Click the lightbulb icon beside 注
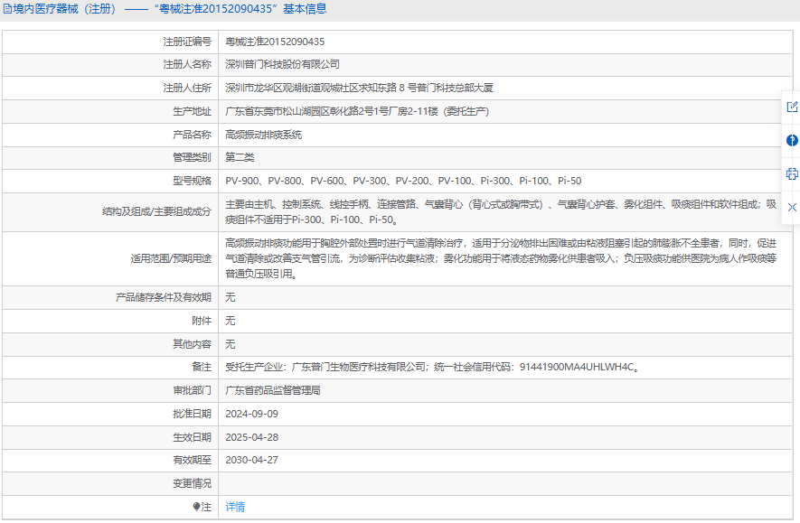Viewport: 800px width, 523px height. coord(197,507)
